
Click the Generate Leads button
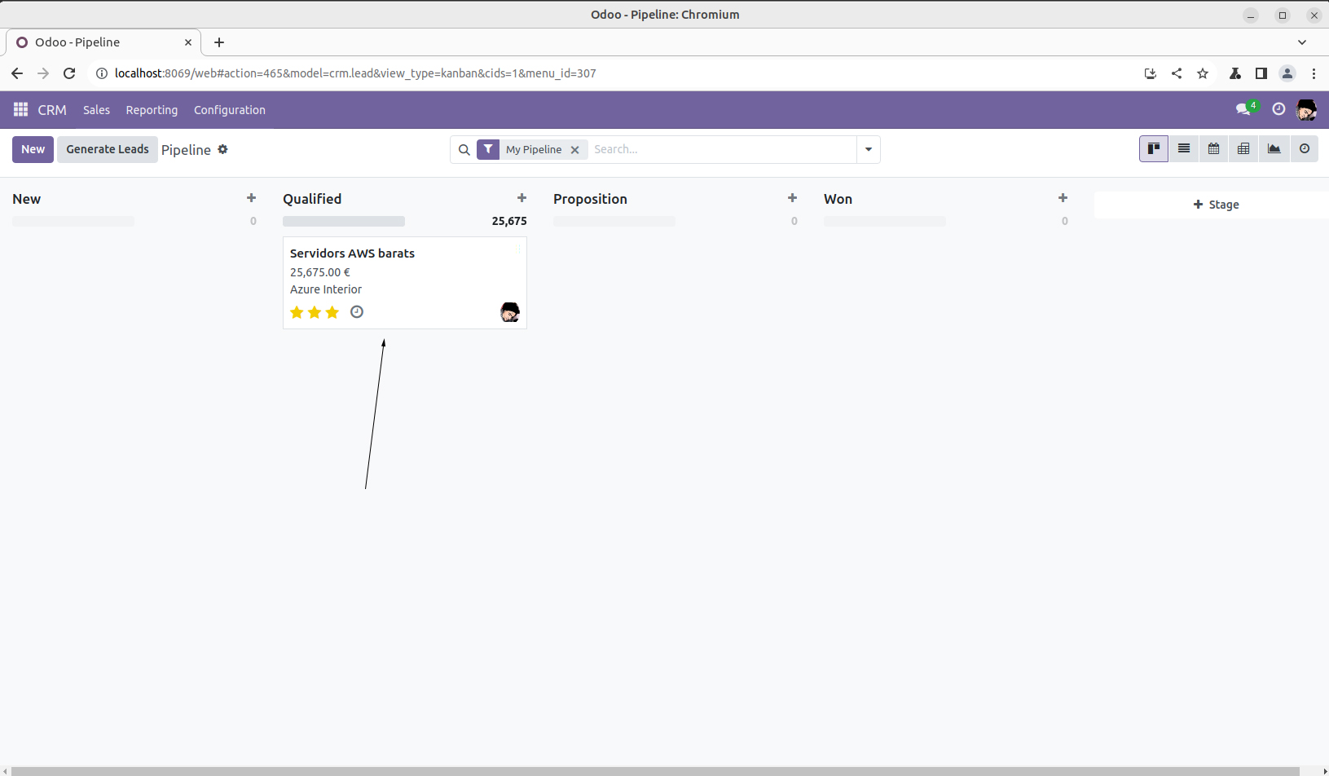pos(108,149)
